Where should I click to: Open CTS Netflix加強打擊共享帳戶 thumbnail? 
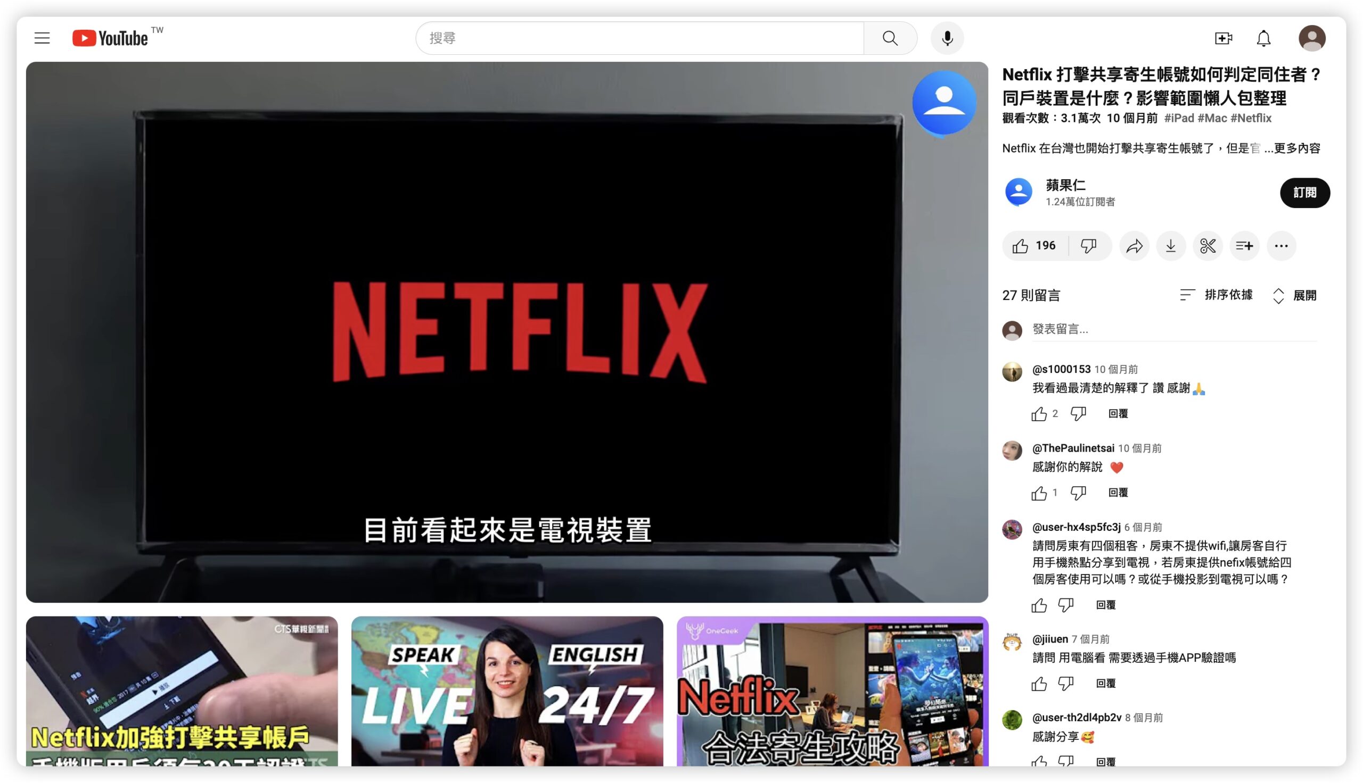[182, 692]
